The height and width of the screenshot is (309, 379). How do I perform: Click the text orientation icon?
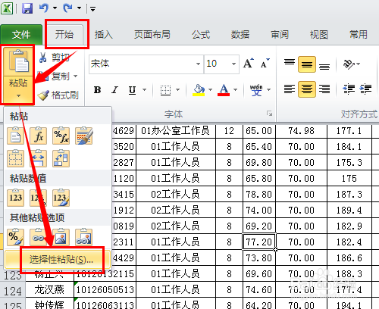pyautogui.click(x=349, y=64)
